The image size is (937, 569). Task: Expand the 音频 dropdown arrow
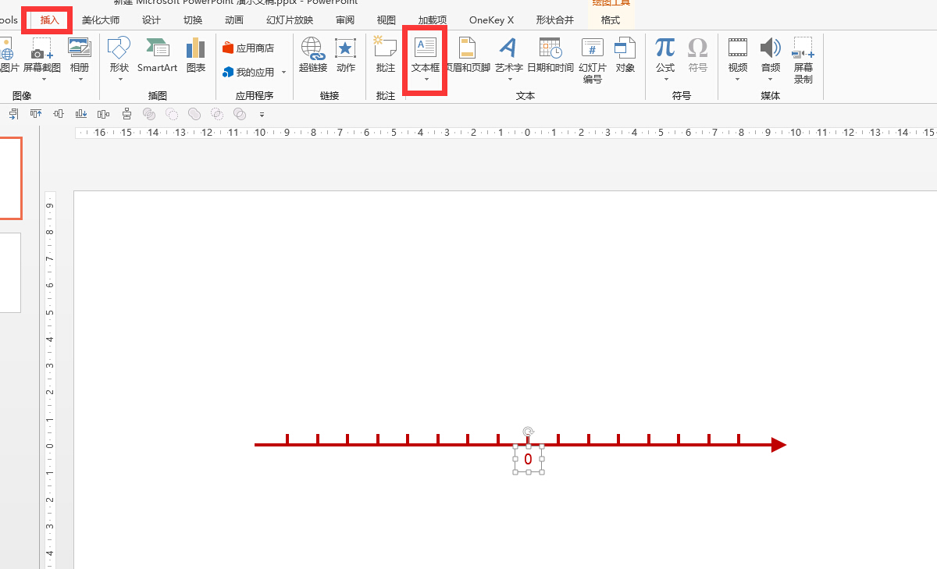point(771,79)
